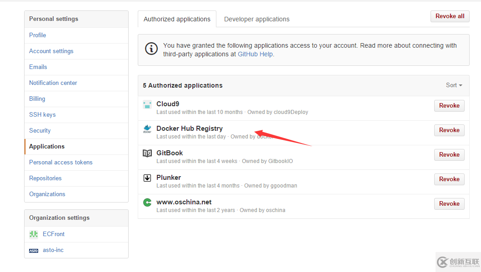The image size is (481, 272).
Task: Open the Plunker application name
Action: [169, 178]
